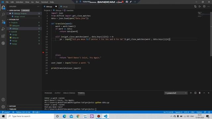Show hidden system tray icons chevron
The image size is (212, 119).
[x=171, y=116]
